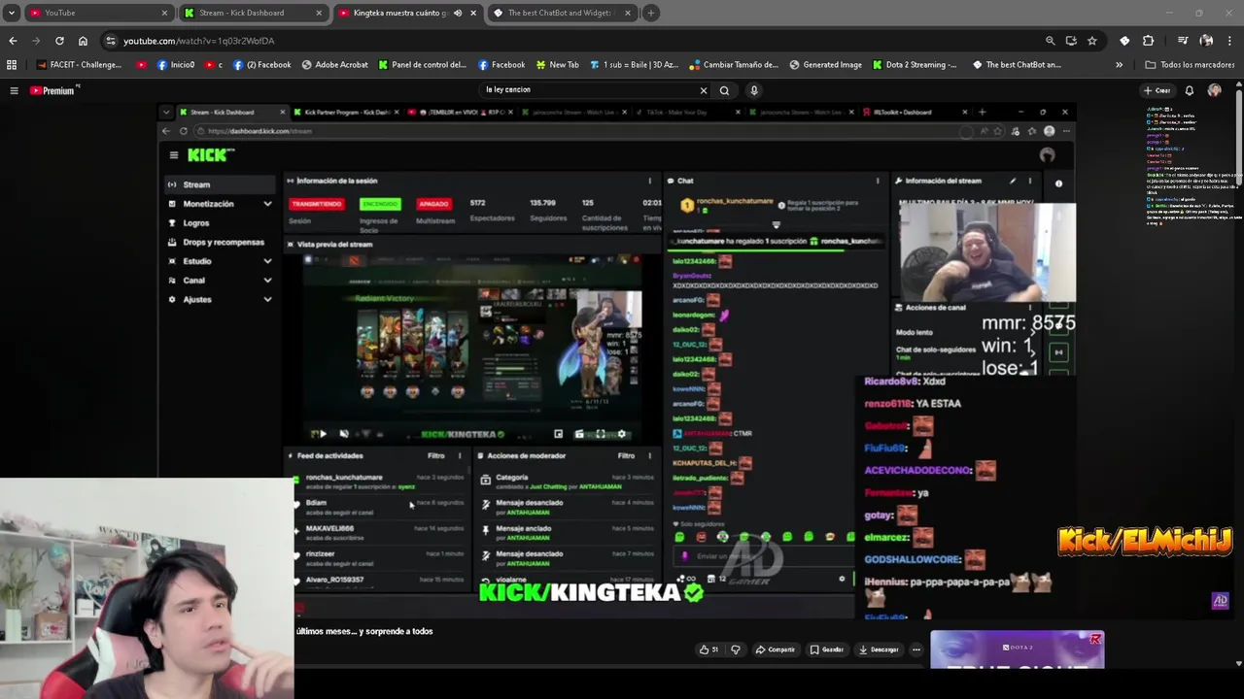The height and width of the screenshot is (699, 1244).
Task: Bookmark this page with the star
Action: 1092,41
